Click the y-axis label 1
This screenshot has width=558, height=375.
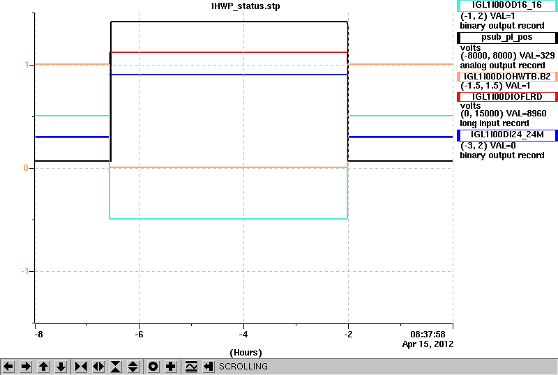point(27,65)
